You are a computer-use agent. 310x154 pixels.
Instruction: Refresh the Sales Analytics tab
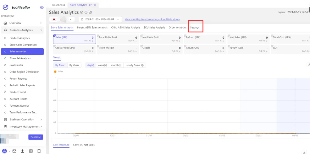pos(90,5)
